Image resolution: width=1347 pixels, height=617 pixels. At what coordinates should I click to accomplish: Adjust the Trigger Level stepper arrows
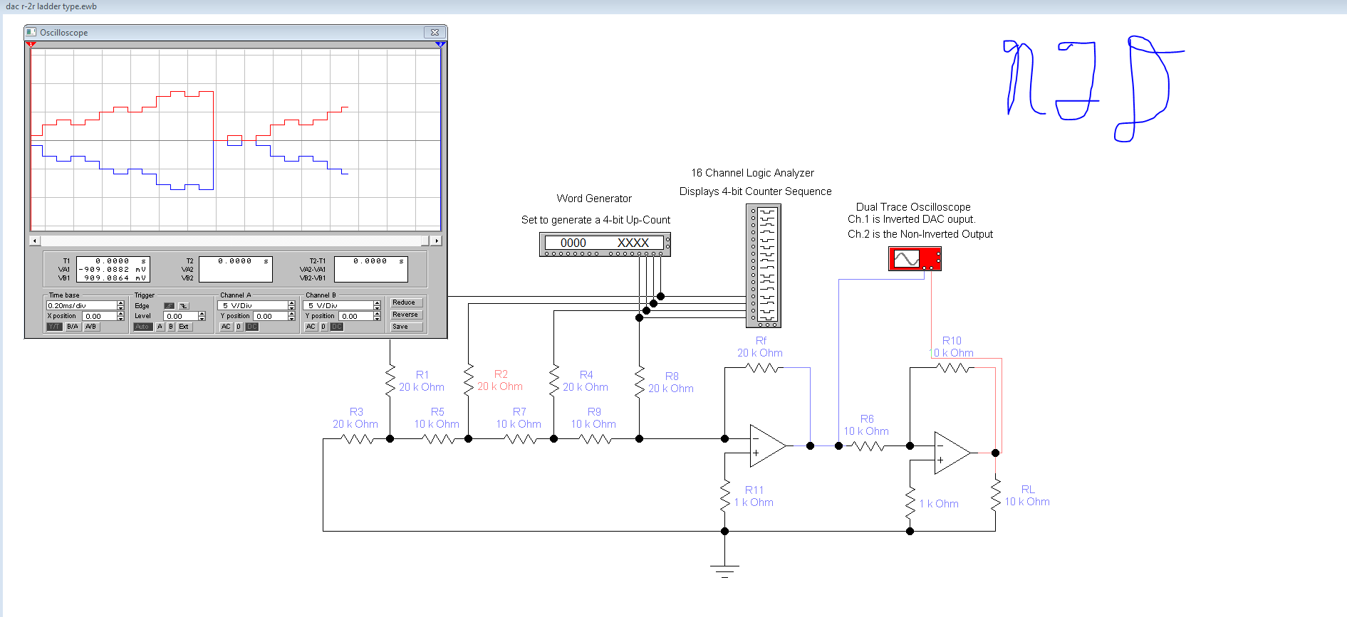(x=202, y=316)
